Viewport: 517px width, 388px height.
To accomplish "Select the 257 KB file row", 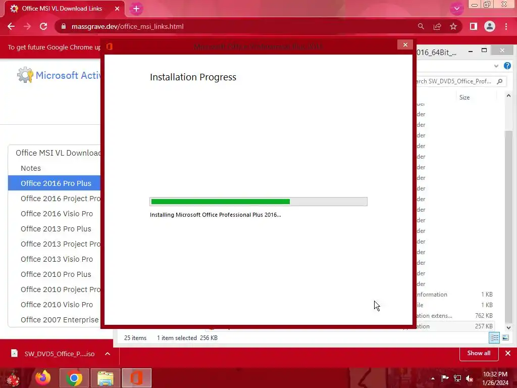I will point(455,326).
